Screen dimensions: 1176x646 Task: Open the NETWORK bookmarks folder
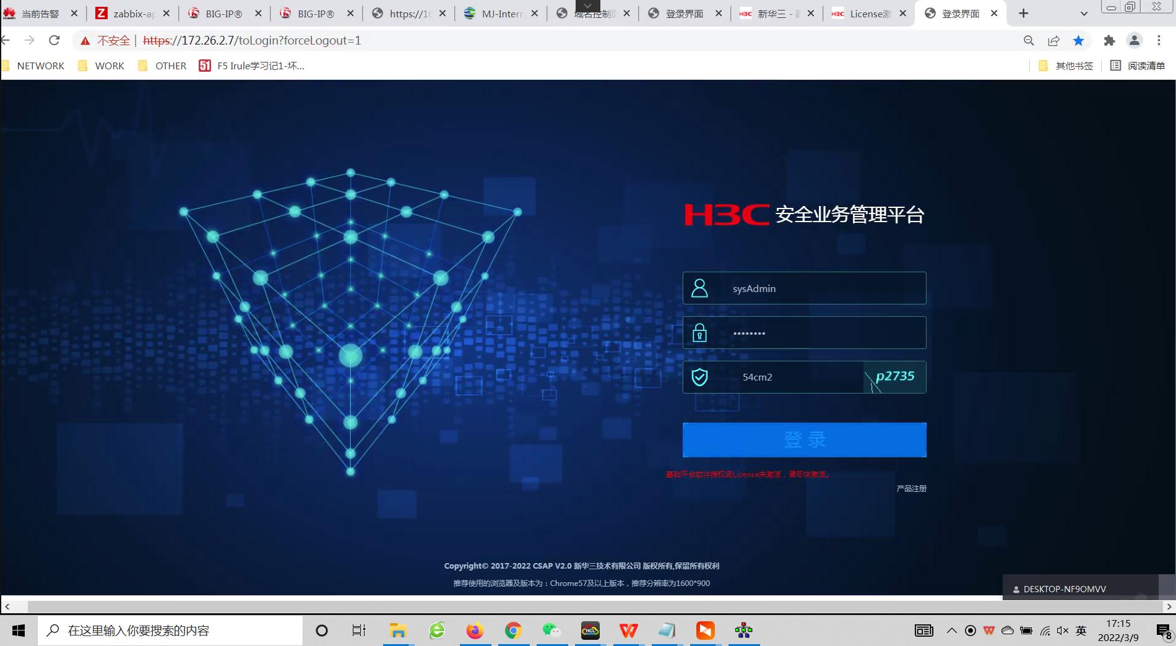click(34, 66)
